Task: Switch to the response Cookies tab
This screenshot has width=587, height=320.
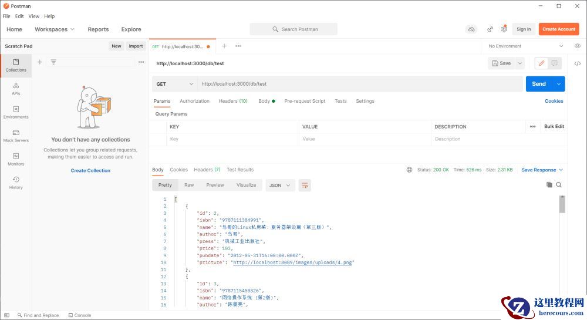Action: [x=179, y=170]
